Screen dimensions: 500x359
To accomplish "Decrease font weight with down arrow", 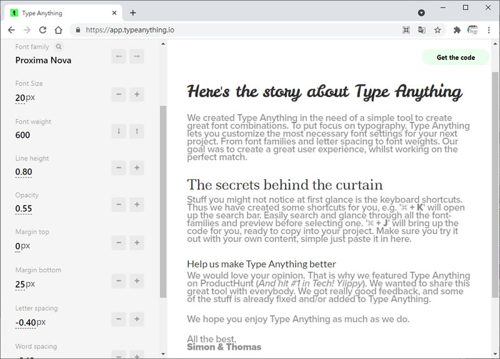I will [118, 131].
